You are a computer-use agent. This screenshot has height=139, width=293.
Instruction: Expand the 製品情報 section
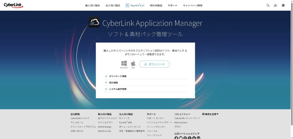tap(113, 83)
